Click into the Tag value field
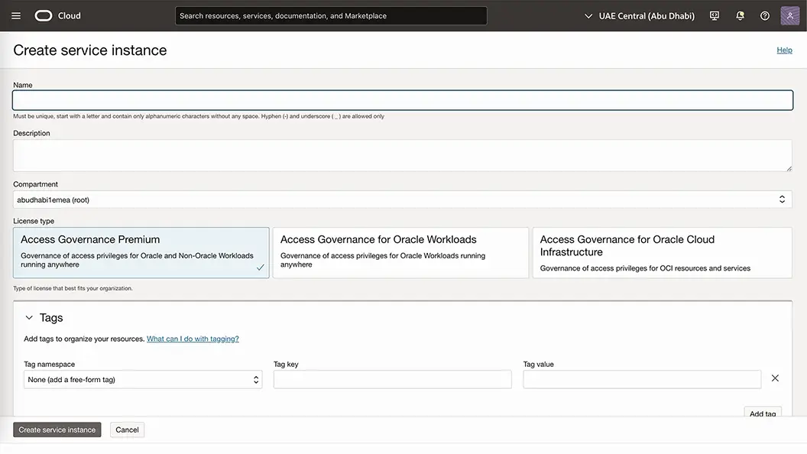The width and height of the screenshot is (807, 454). [642, 379]
